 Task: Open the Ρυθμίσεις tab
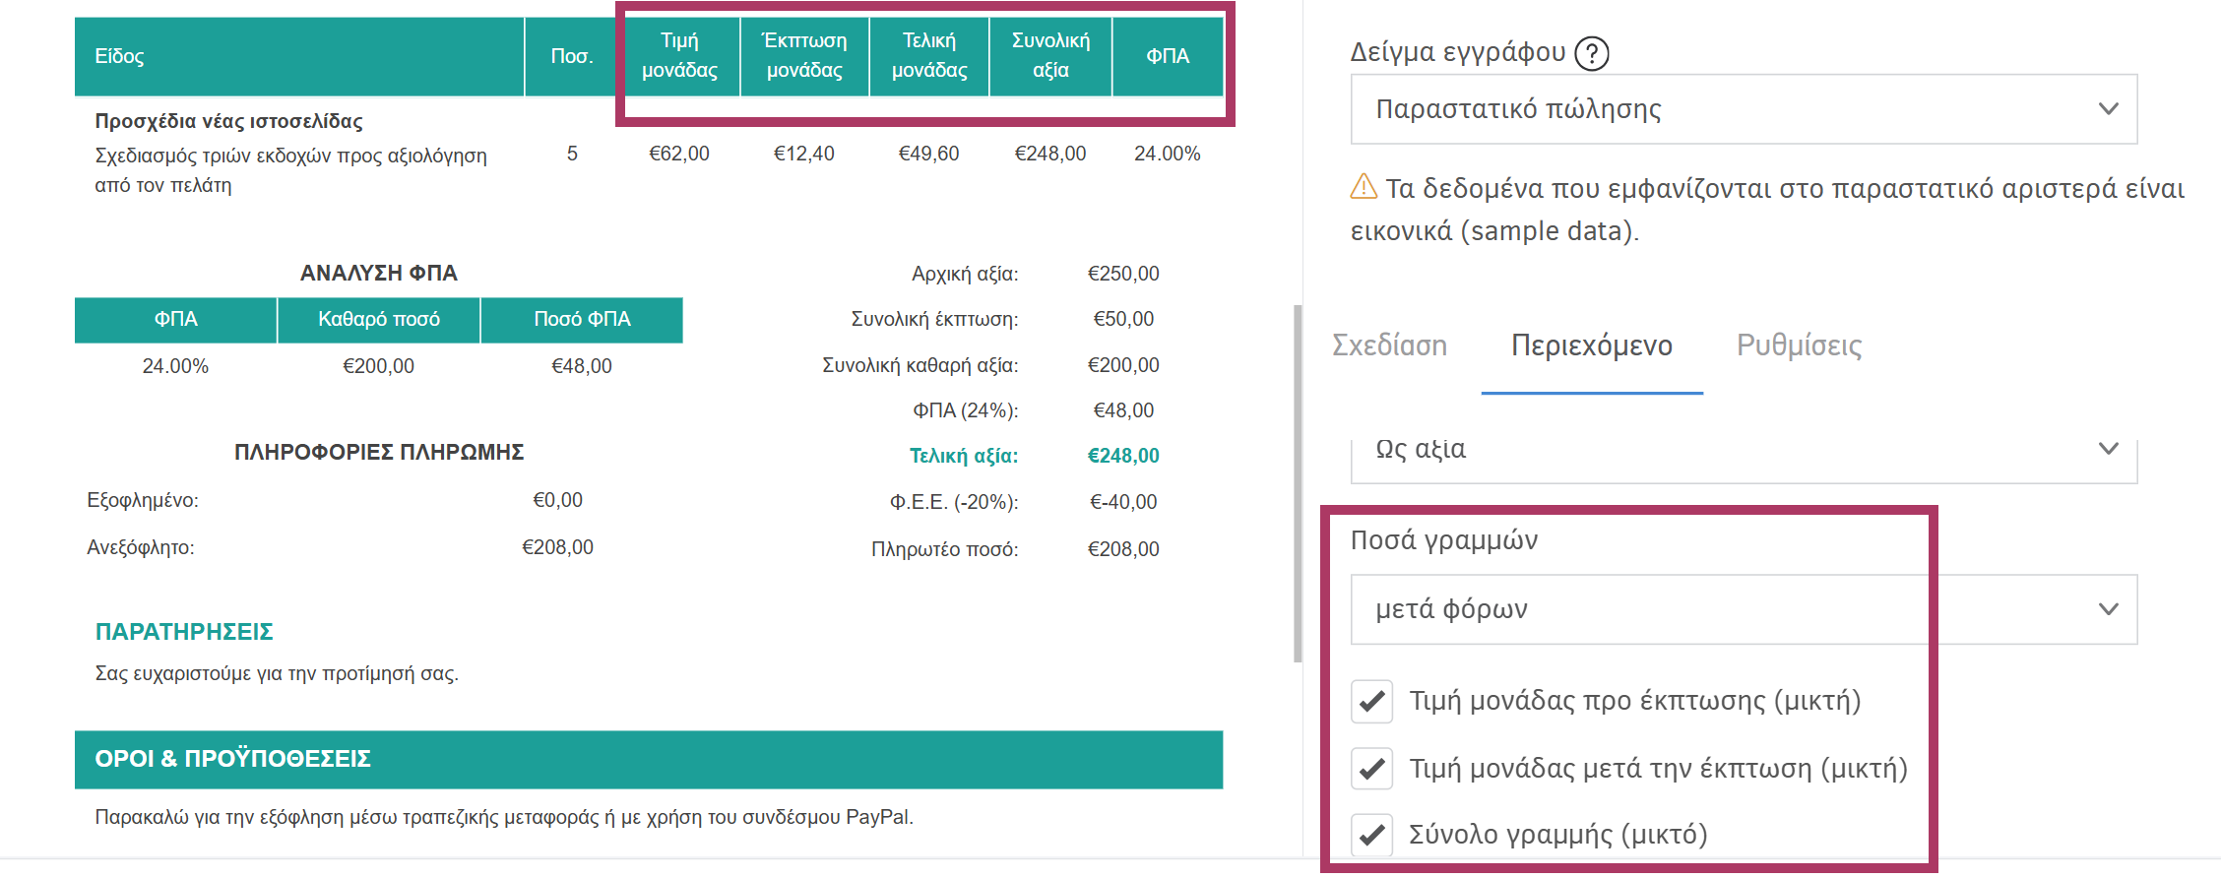(x=1799, y=345)
